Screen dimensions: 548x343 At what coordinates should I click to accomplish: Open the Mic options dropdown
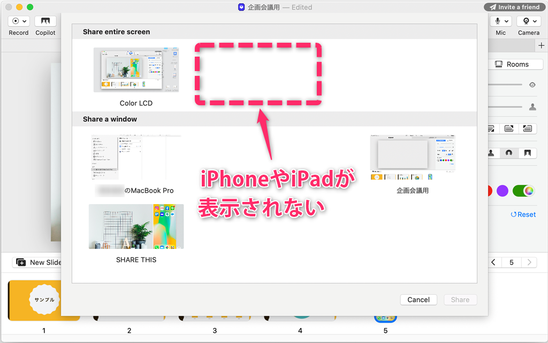(x=507, y=21)
